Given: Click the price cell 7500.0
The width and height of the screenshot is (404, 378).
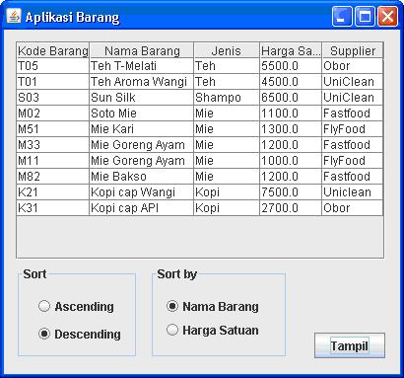Looking at the screenshot, I should coord(291,192).
